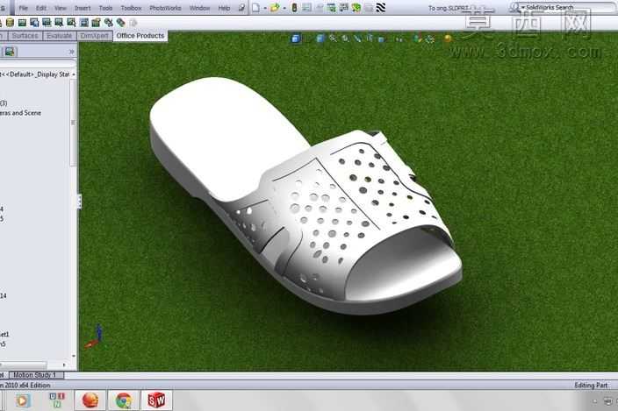Image resolution: width=618 pixels, height=411 pixels.
Task: Click the feature tree scroll-down arrow
Action: pos(74,357)
